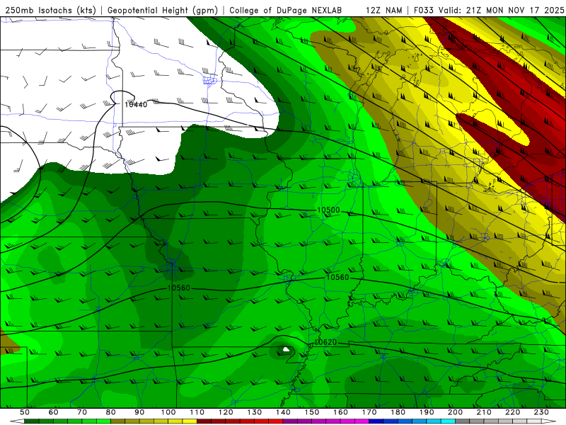Click the 100 value on the color scale
The image size is (566, 425).
click(168, 412)
